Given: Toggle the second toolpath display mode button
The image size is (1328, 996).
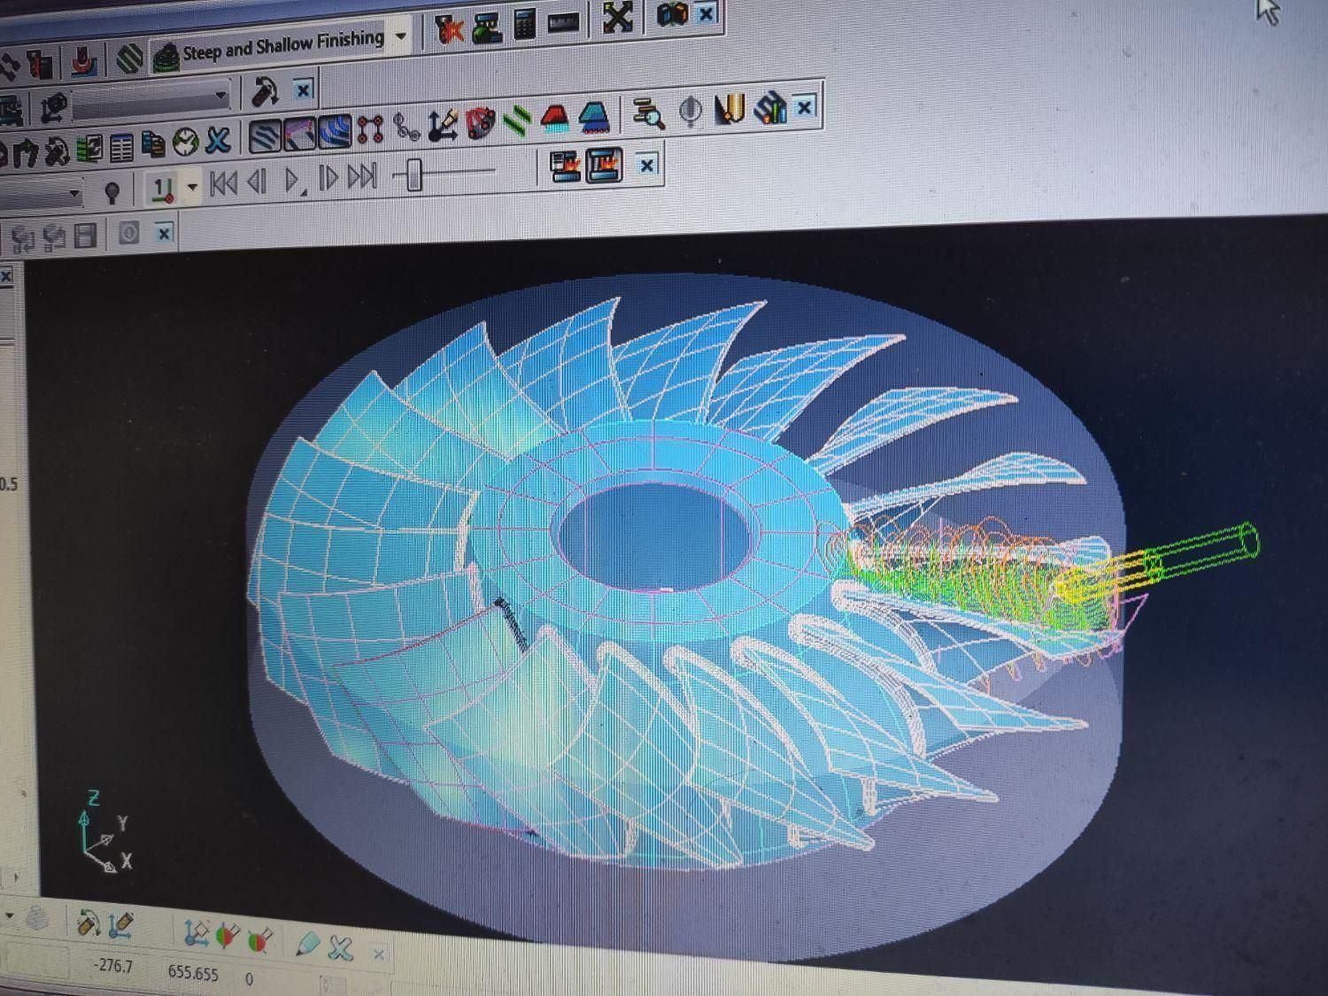Looking at the screenshot, I should (x=299, y=134).
